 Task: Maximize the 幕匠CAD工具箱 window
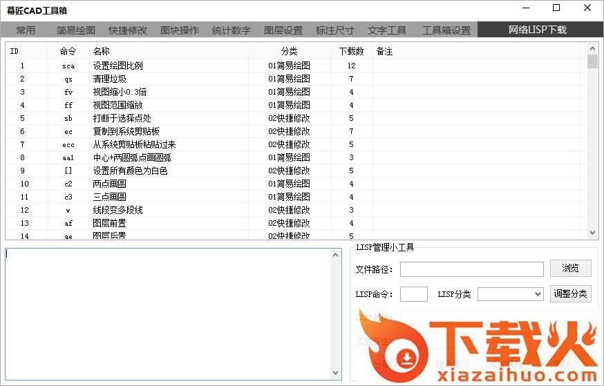point(556,8)
